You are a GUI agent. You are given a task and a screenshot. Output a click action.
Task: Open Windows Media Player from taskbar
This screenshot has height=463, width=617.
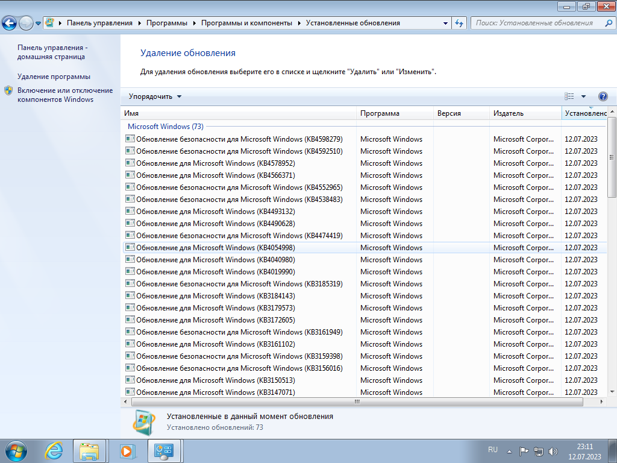pos(127,451)
